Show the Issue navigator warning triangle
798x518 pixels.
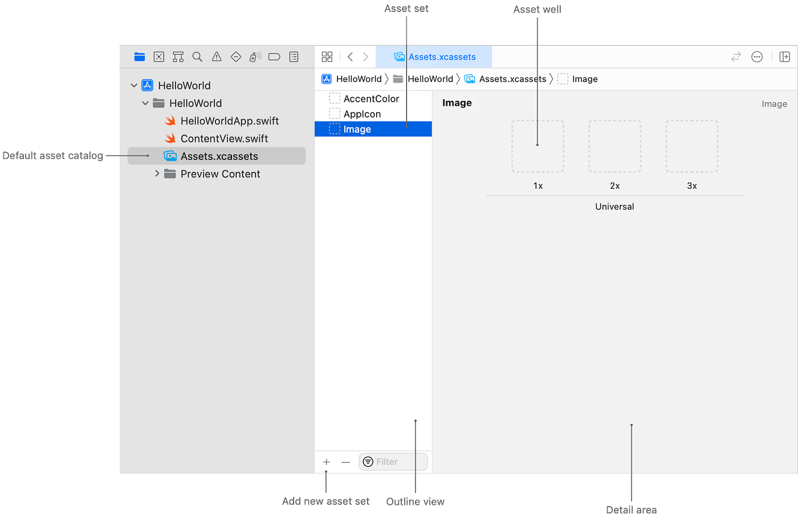pyautogui.click(x=217, y=57)
